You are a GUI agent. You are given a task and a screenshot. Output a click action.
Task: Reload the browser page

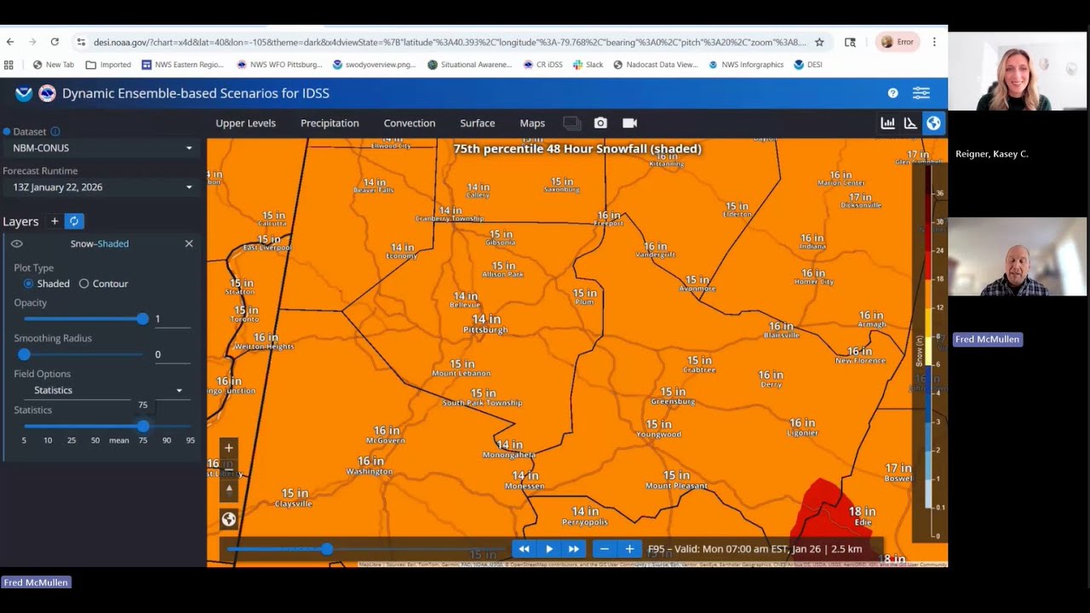click(54, 42)
